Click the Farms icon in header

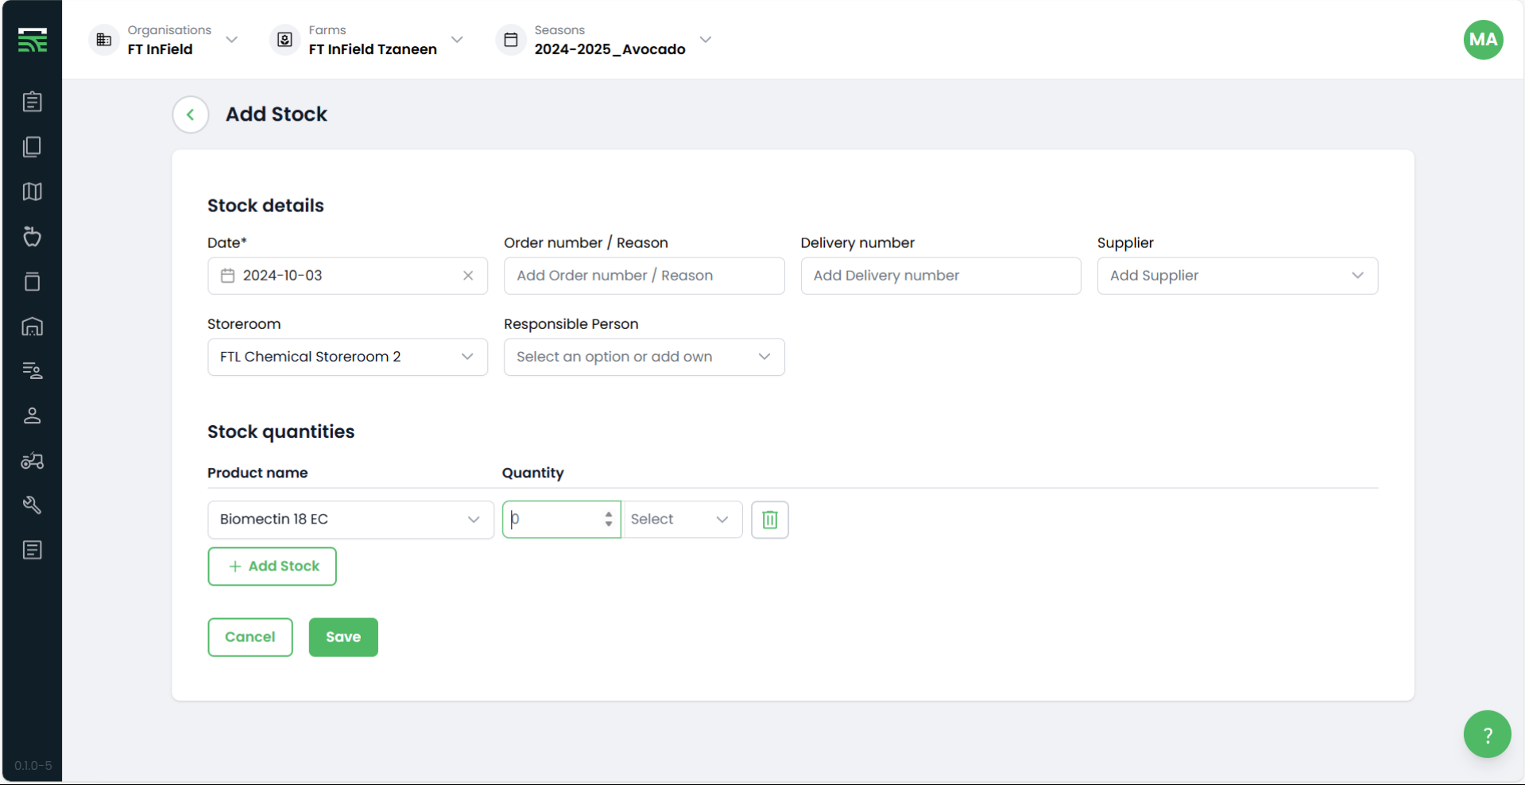(284, 40)
